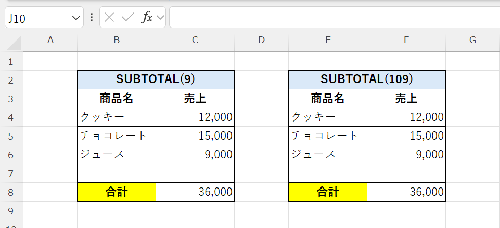The width and height of the screenshot is (500, 228).
Task: Click the formula bar input area
Action: (333, 18)
